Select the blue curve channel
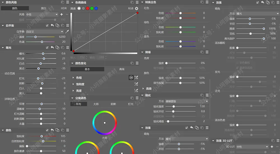The image size is (280, 154). pos(96,8)
